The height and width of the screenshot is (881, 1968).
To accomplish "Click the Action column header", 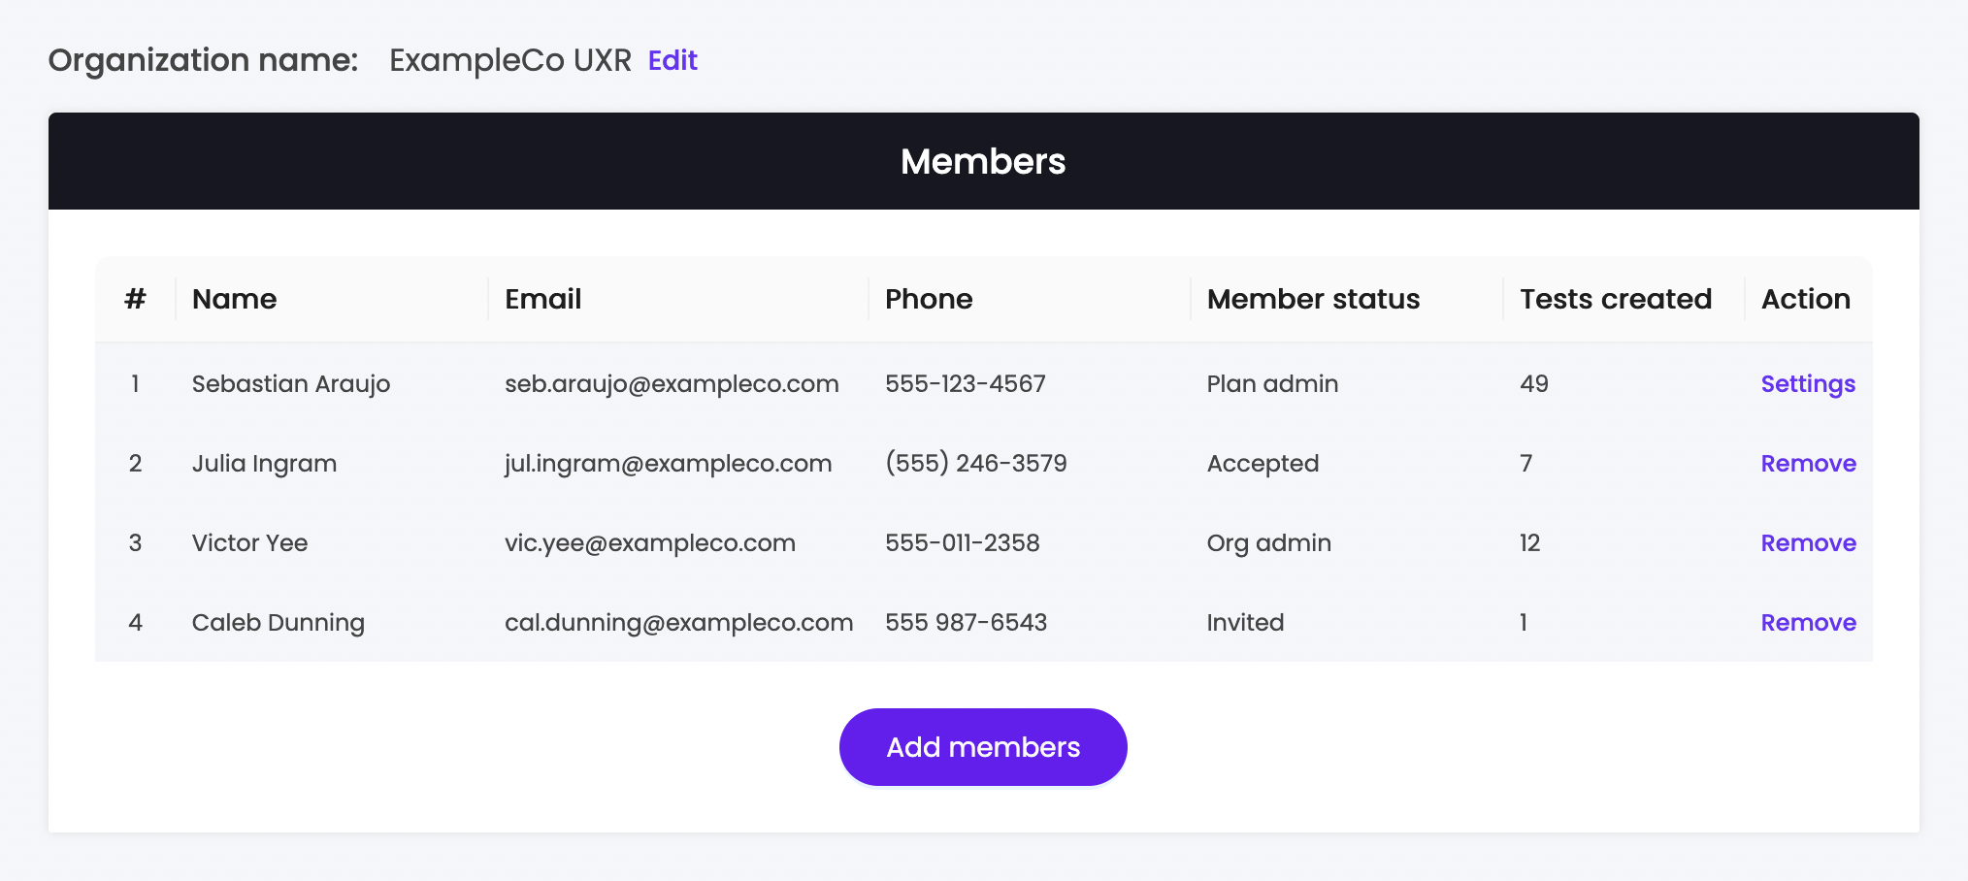I will (x=1805, y=299).
